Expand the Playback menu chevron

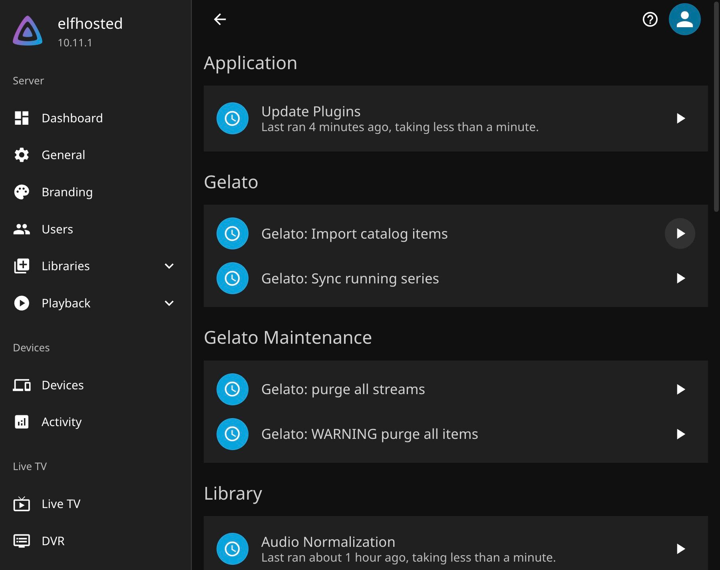169,303
